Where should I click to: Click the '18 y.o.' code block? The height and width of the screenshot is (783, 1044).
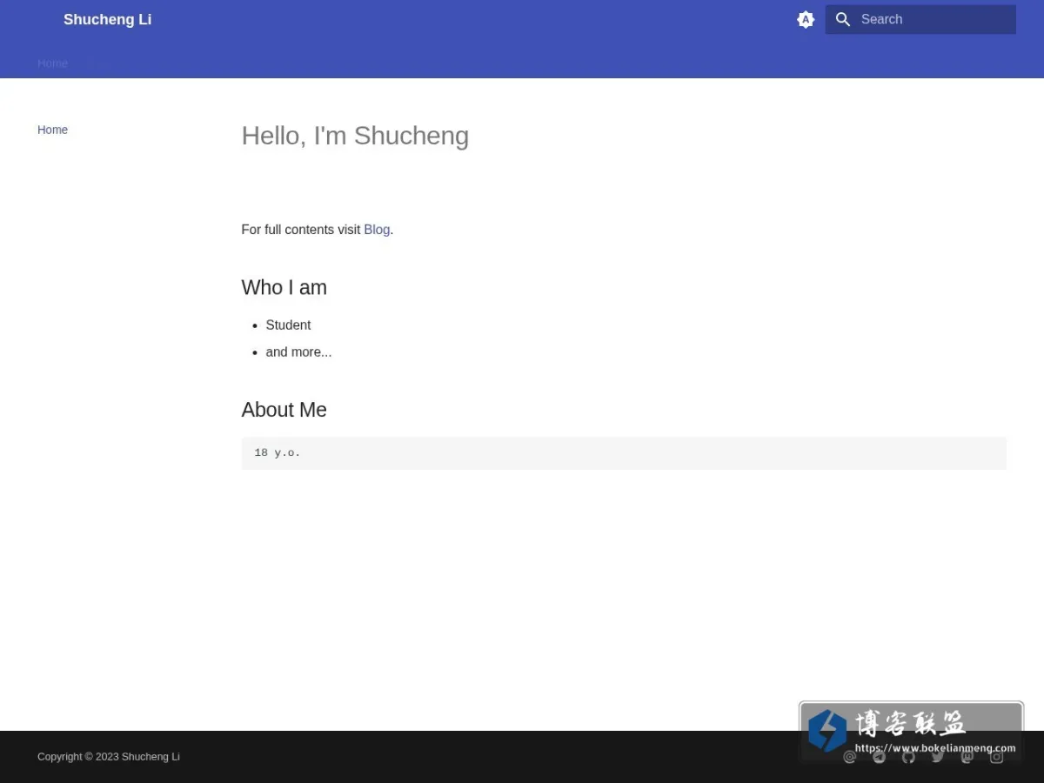pyautogui.click(x=624, y=453)
